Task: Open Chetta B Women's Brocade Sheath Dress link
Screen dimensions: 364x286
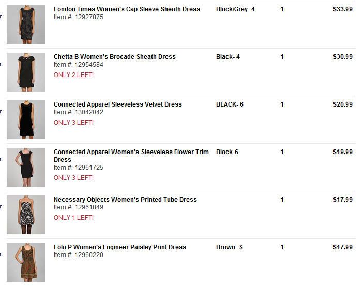Action: 115,57
